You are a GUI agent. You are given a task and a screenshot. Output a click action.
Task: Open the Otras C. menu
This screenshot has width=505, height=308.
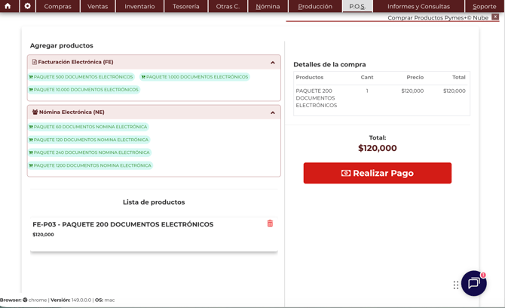coord(228,6)
